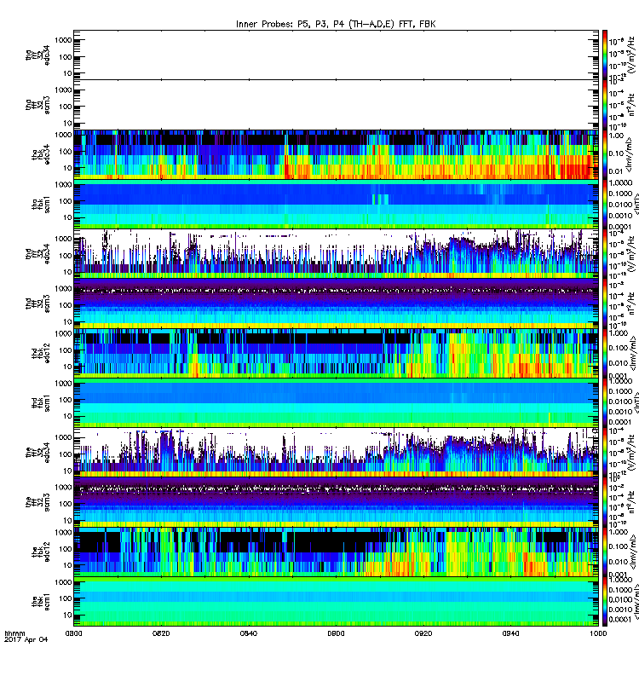Click the color bar beside tha fff edc34 panel
The height and width of the screenshot is (682, 639).
[x=605, y=55]
